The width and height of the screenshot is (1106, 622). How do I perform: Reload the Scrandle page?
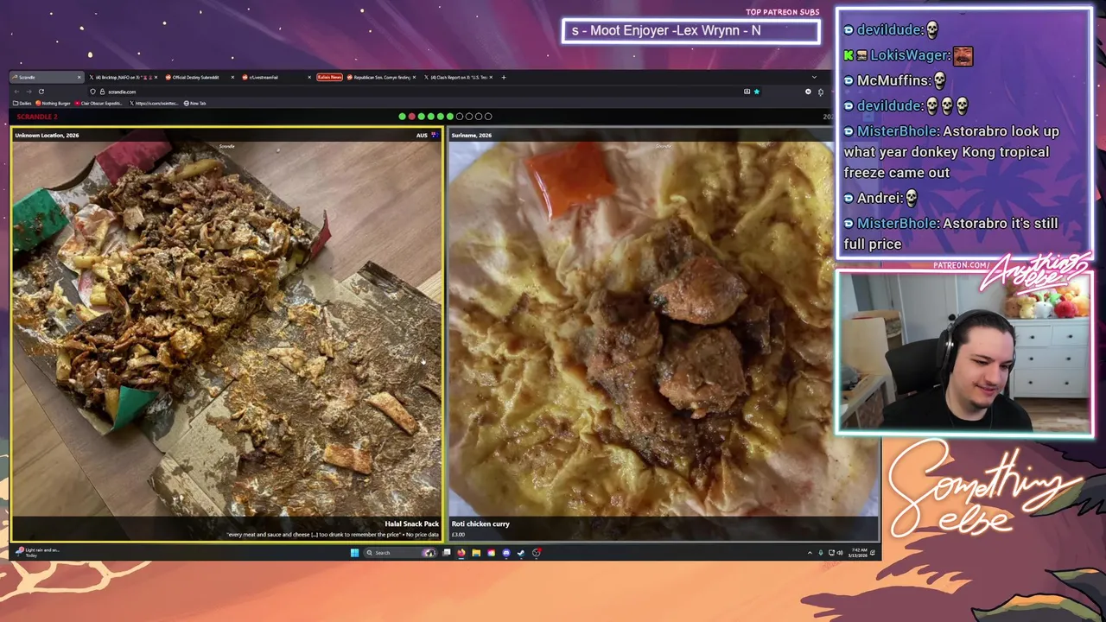coord(41,91)
